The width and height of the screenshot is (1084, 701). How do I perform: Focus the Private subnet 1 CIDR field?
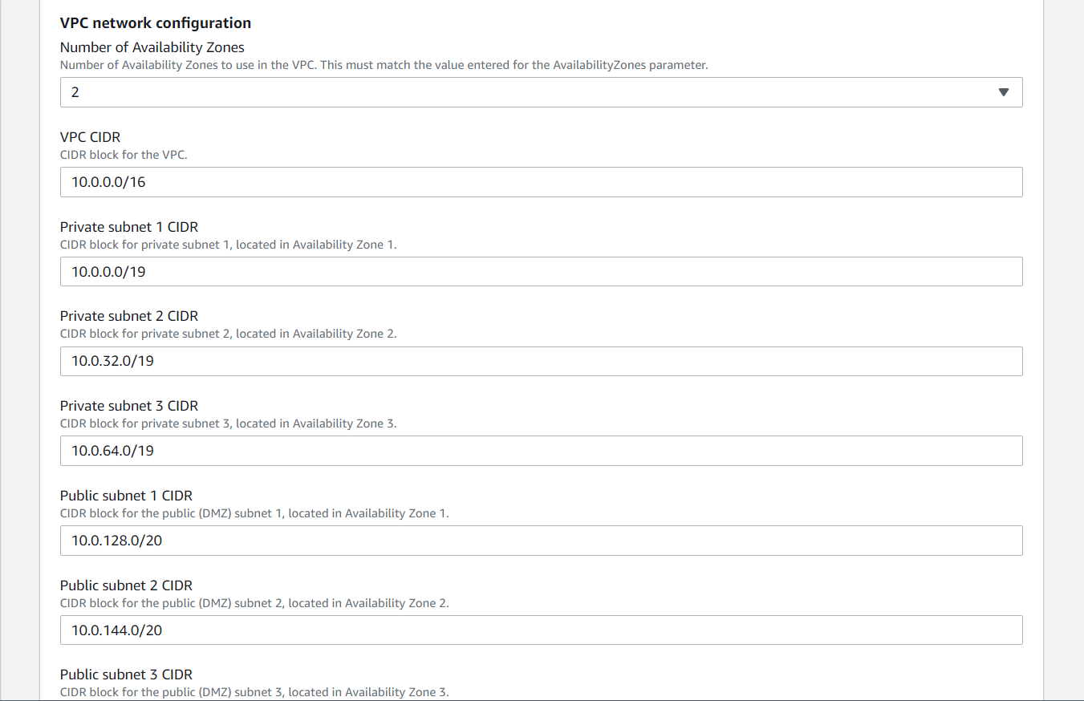tap(541, 272)
